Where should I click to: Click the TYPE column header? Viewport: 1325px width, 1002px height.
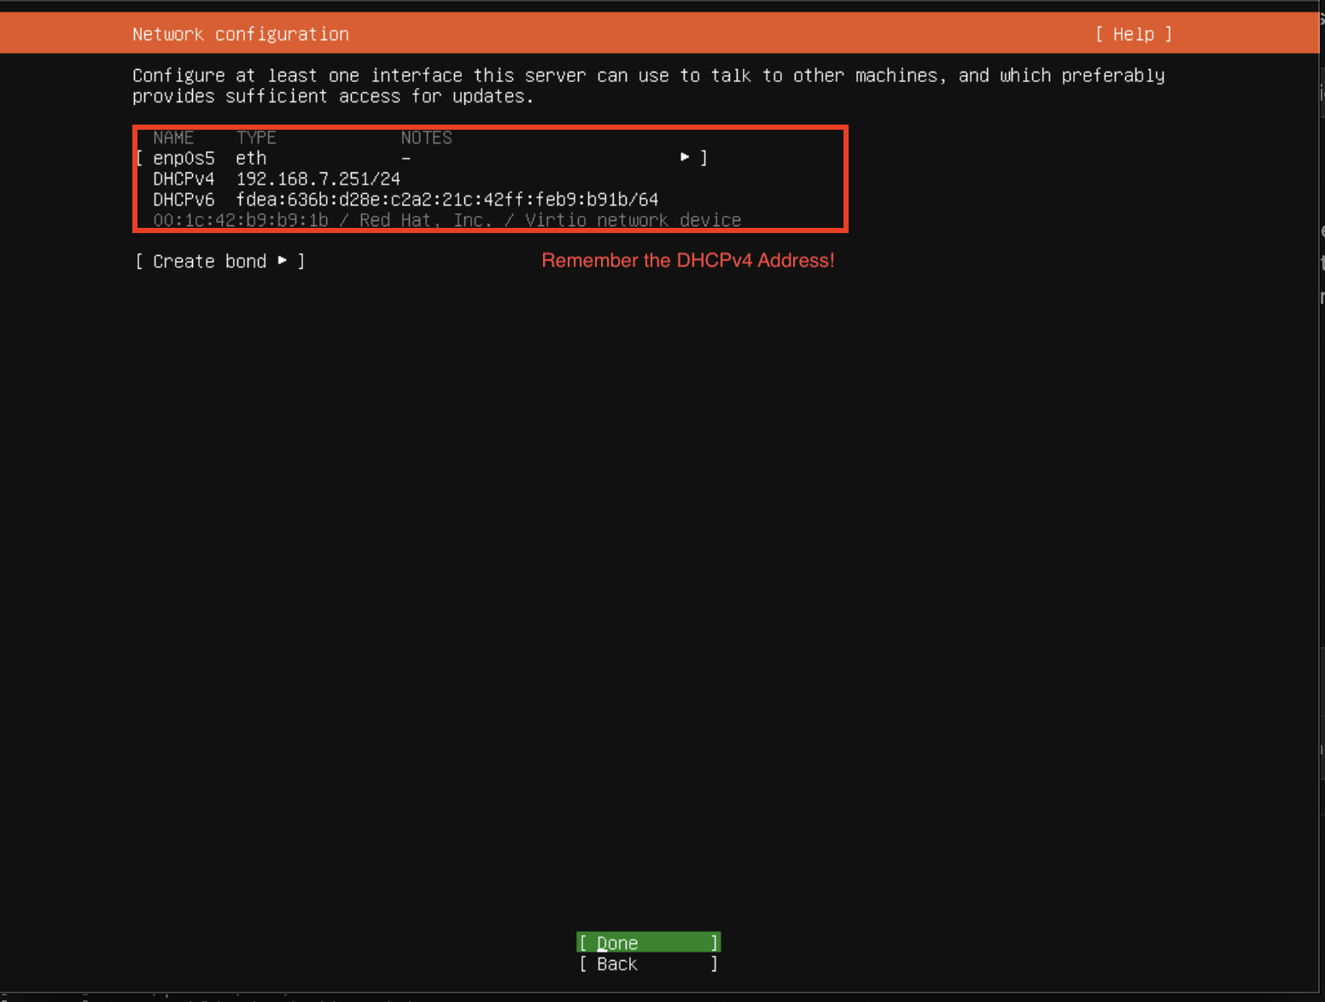tap(255, 137)
